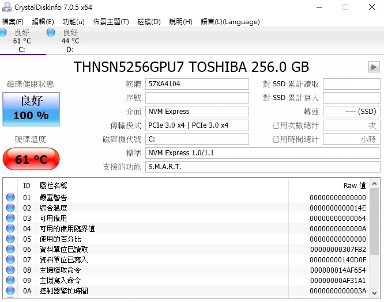
Task: Click the 對 SSD 累計寫入 value field
Action: pos(352,98)
